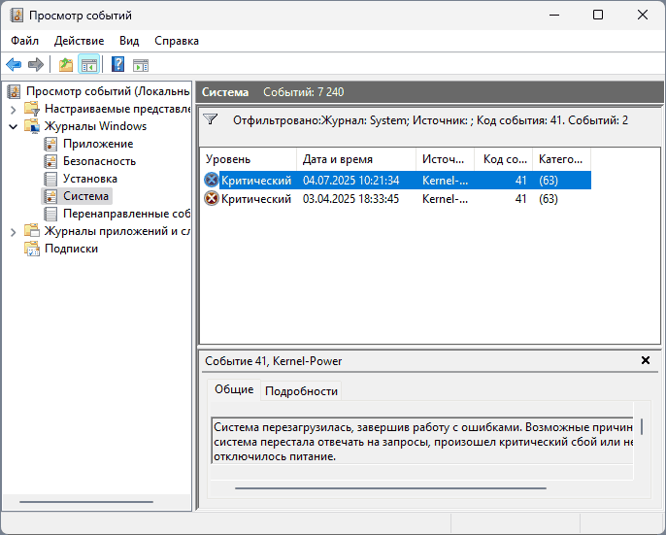Switch to the Подробности tab
The image size is (666, 535).
point(301,391)
